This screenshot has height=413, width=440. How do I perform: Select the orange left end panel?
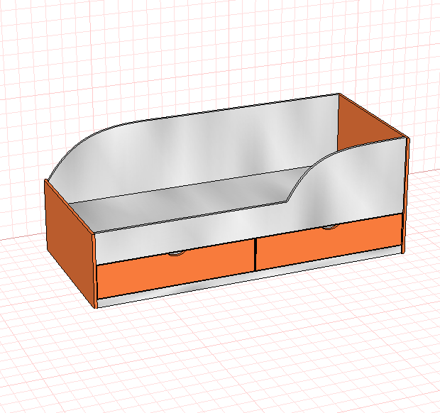coord(70,244)
